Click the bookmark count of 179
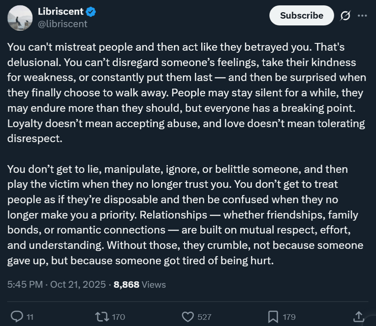This screenshot has width=376, height=326. (289, 317)
